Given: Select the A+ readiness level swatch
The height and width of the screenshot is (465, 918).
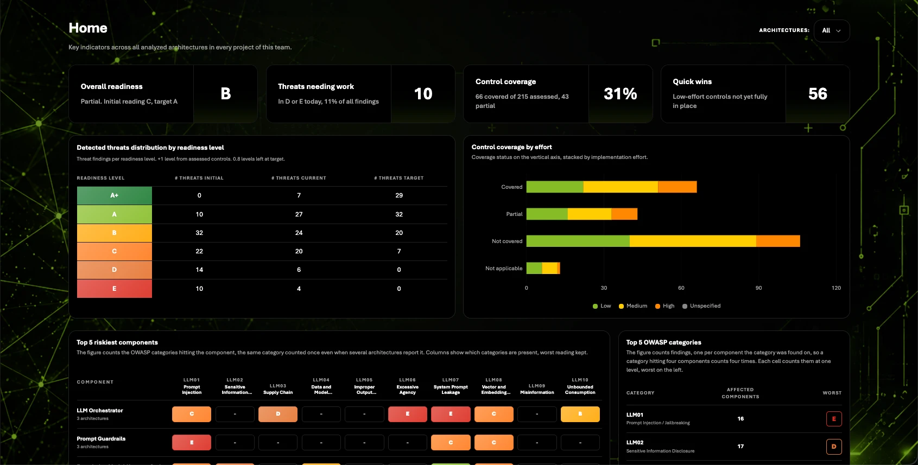Looking at the screenshot, I should coord(115,195).
